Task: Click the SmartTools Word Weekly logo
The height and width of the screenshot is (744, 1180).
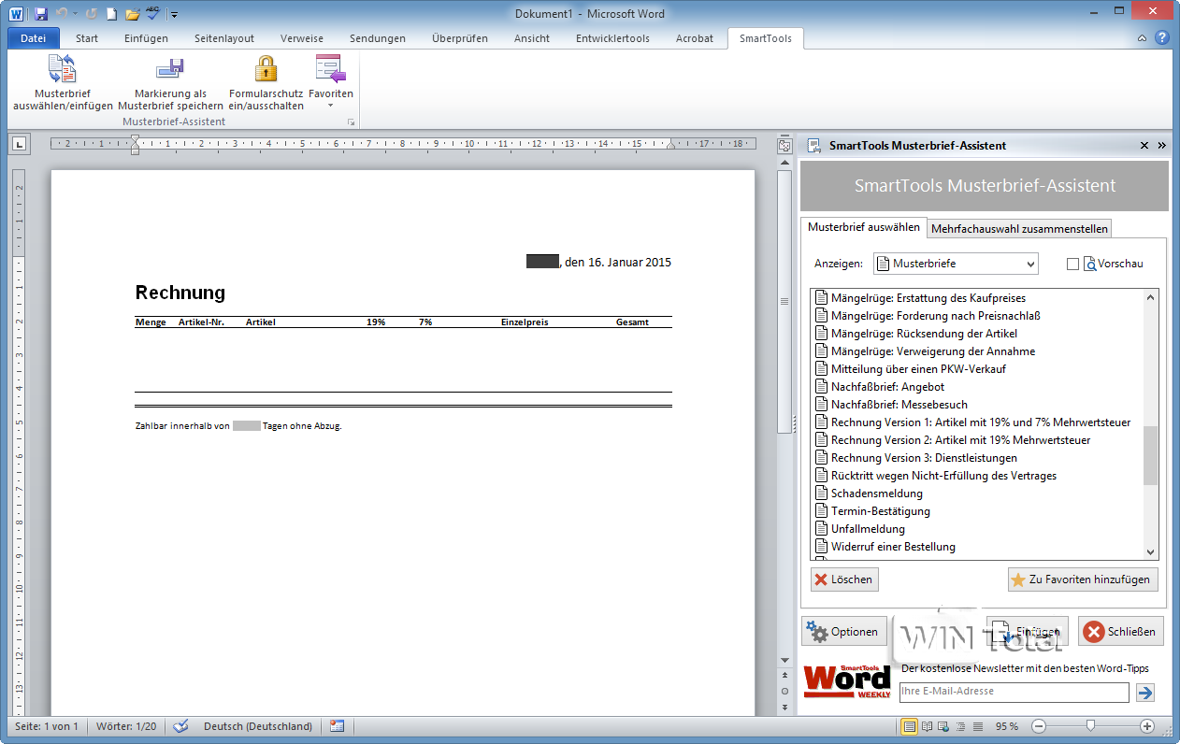Action: pos(847,681)
